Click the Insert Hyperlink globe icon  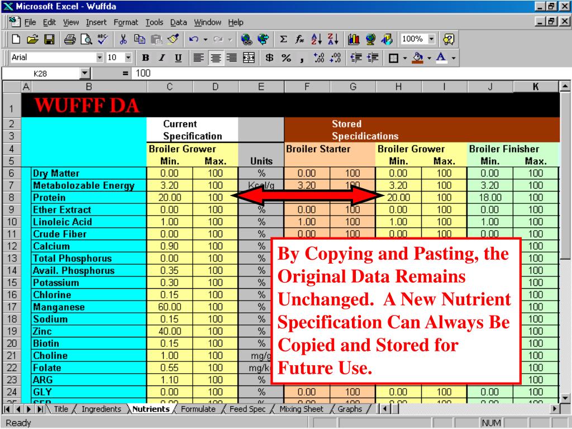click(246, 39)
